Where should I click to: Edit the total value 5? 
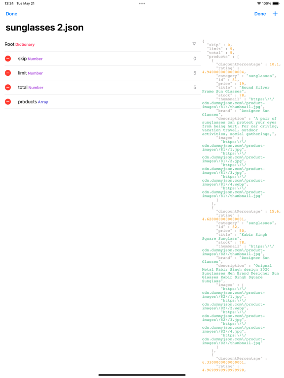[x=195, y=87]
